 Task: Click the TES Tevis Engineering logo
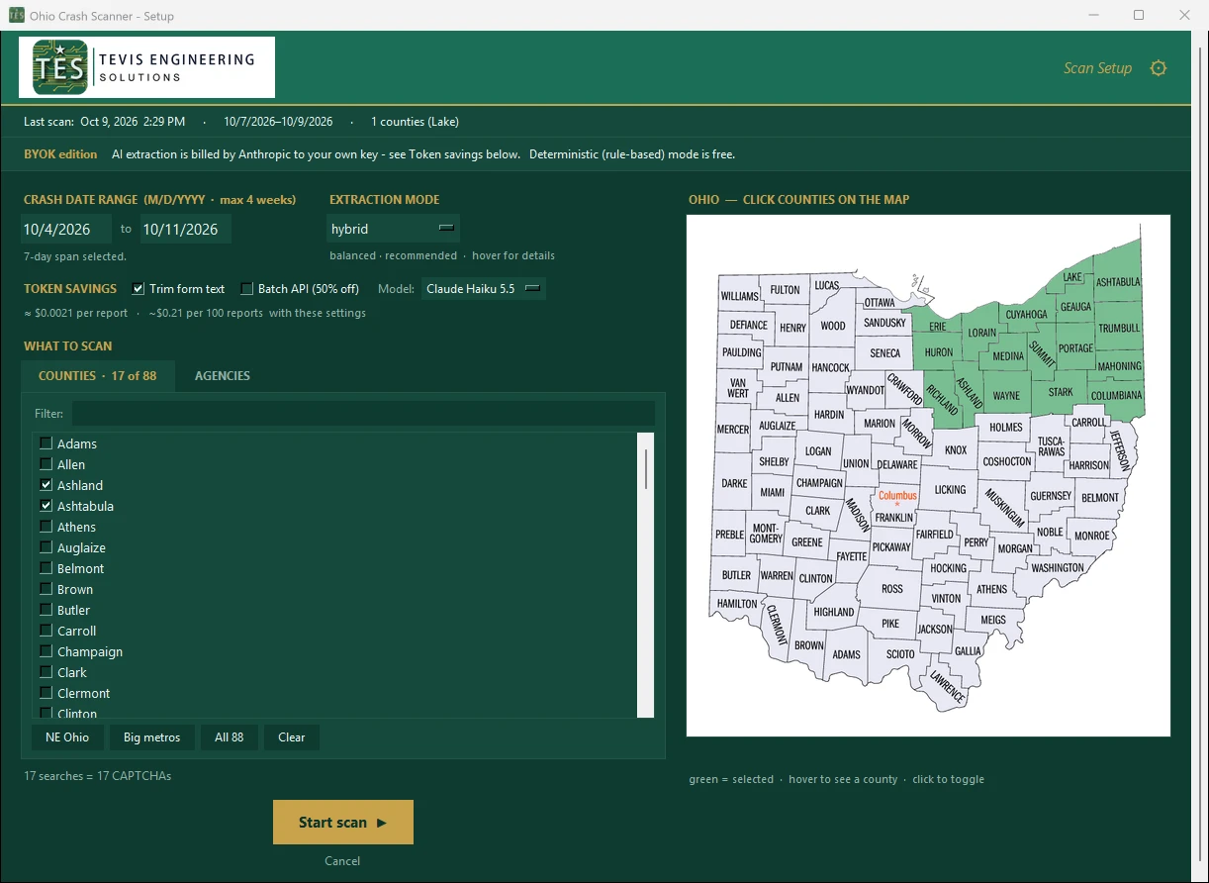point(146,67)
